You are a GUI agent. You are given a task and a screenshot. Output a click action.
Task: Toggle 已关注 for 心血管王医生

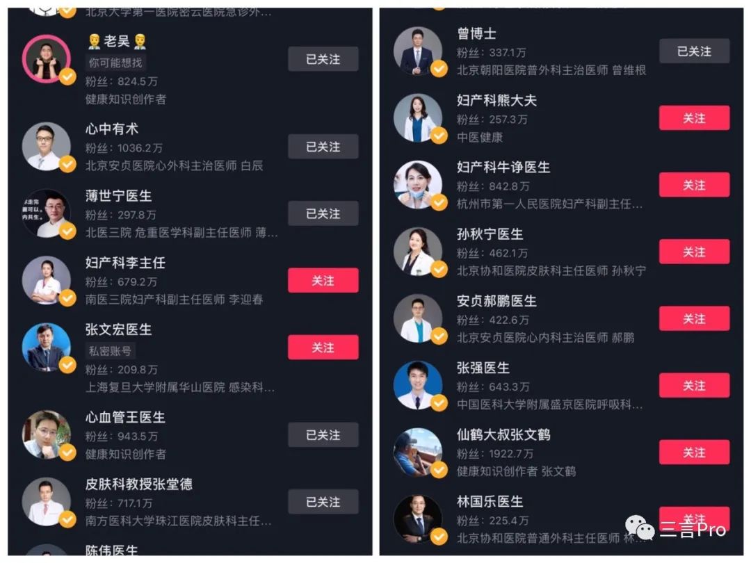323,434
